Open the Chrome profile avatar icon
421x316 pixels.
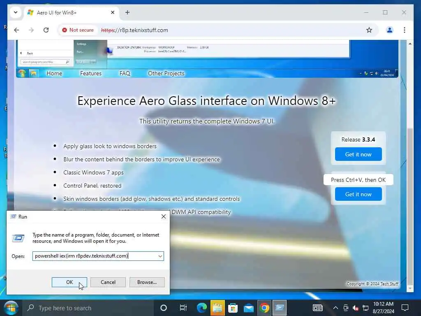(x=390, y=30)
